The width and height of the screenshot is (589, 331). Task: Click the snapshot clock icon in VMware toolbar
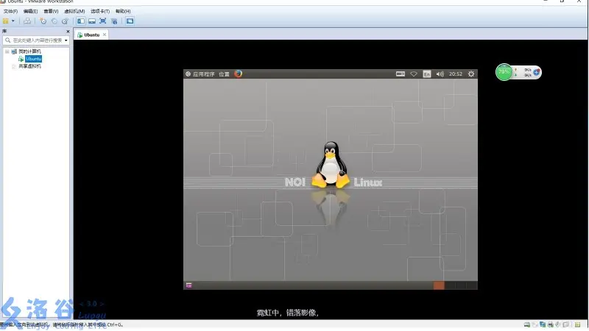click(43, 21)
